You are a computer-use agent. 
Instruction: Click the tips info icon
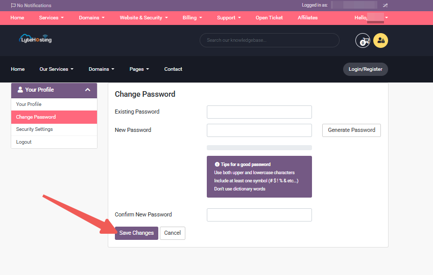click(217, 164)
